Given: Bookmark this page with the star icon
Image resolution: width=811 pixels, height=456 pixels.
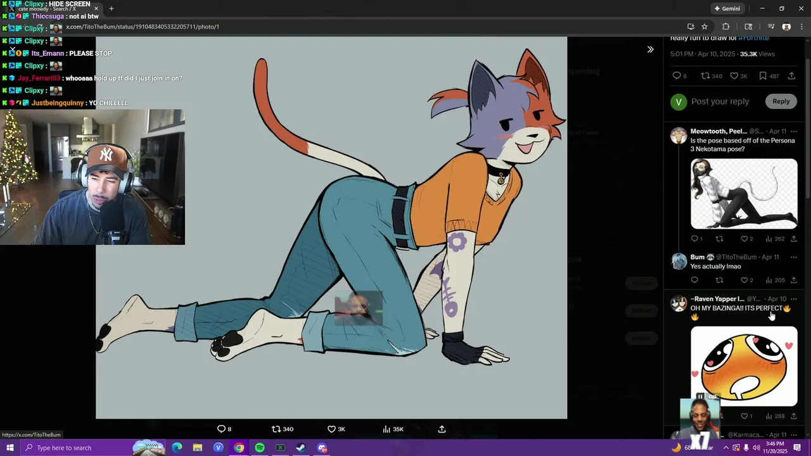Looking at the screenshot, I should coord(705,27).
